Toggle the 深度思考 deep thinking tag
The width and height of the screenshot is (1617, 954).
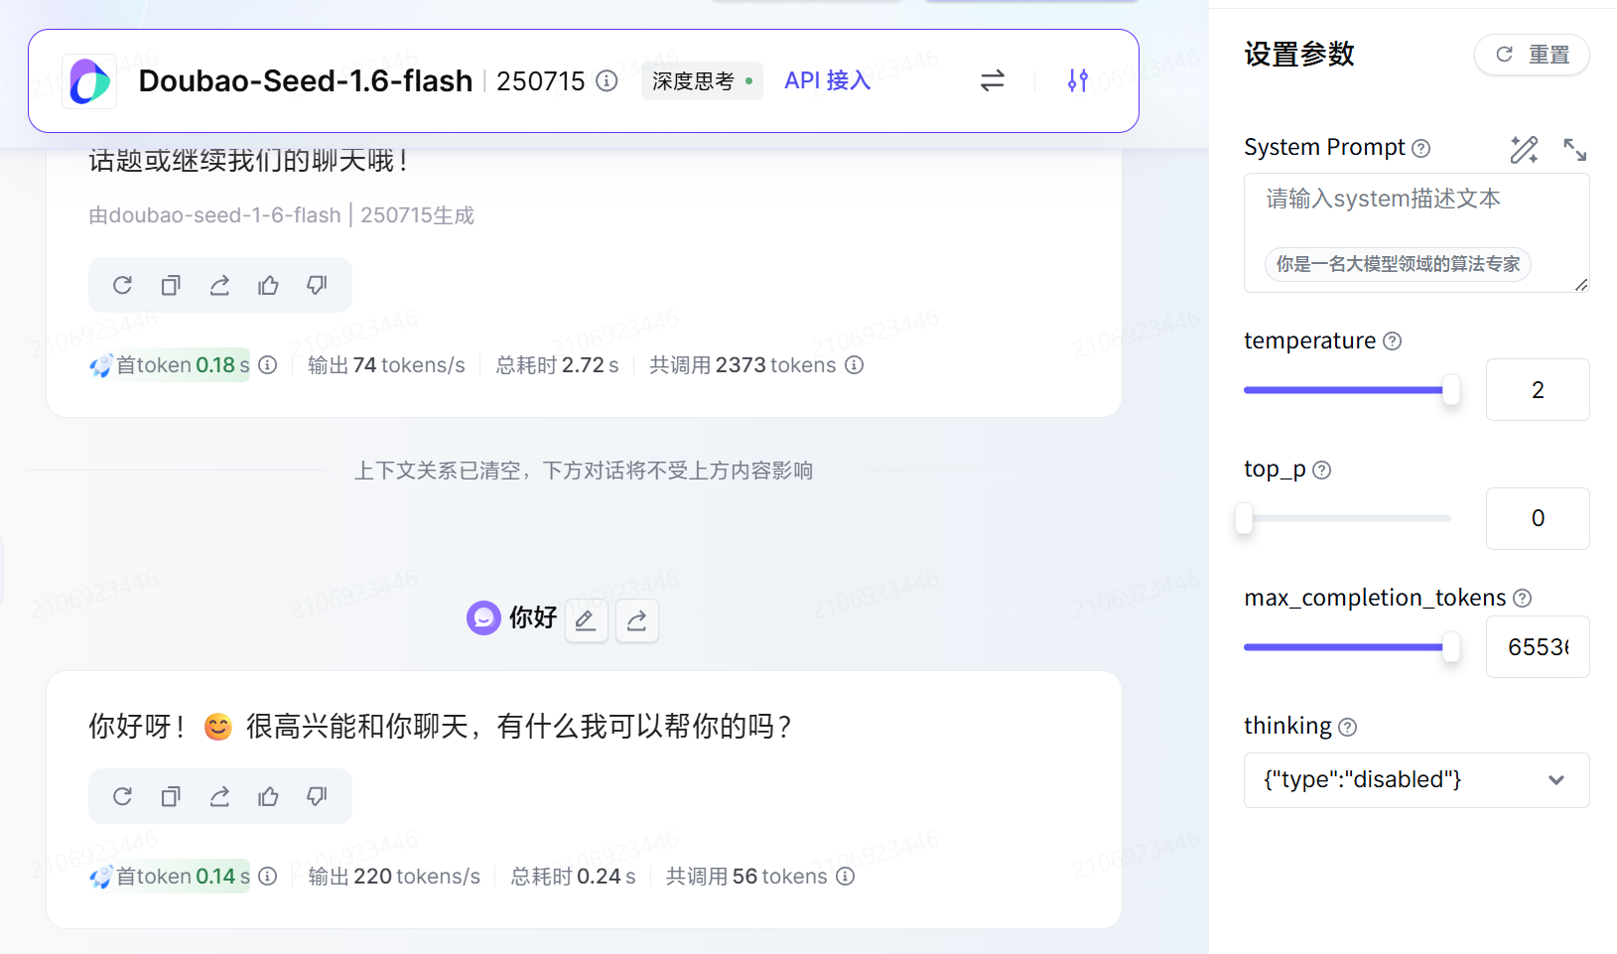click(x=702, y=81)
